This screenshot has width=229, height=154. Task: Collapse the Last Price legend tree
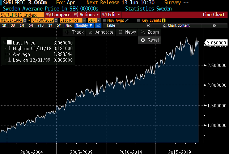click(x=4, y=42)
